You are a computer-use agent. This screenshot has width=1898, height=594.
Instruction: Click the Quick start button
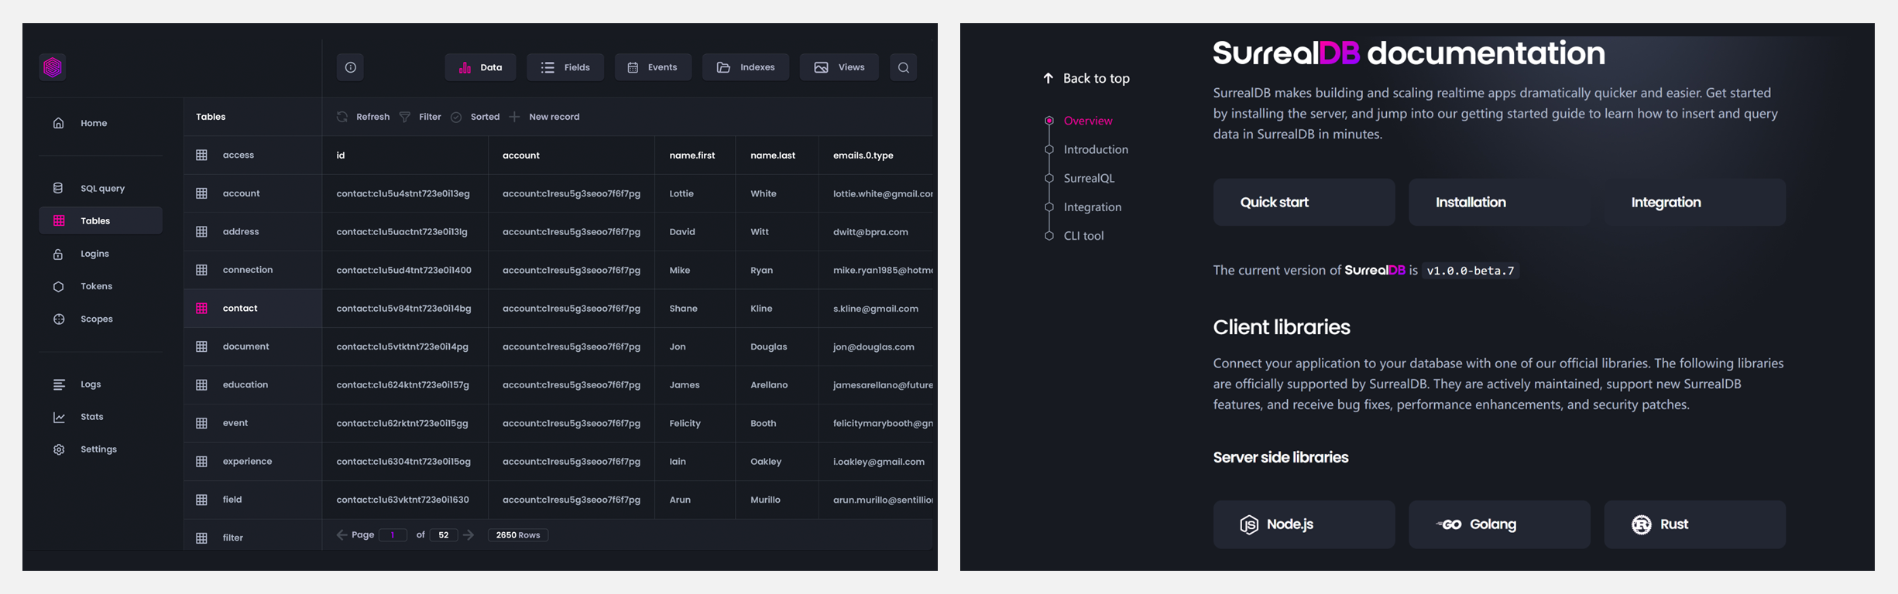coord(1304,202)
